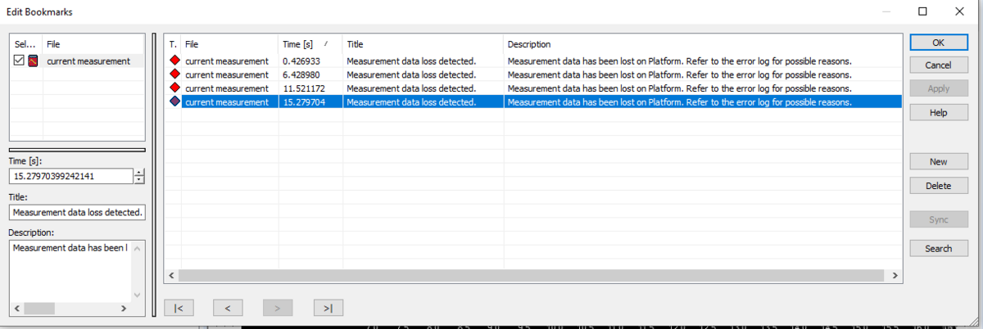Click into the Title text field

(x=77, y=213)
